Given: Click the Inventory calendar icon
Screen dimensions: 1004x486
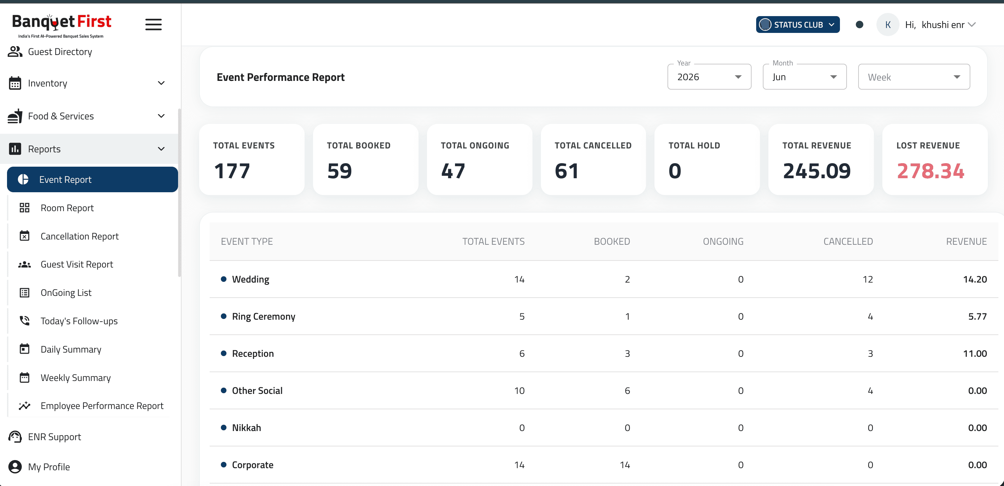Looking at the screenshot, I should [15, 83].
